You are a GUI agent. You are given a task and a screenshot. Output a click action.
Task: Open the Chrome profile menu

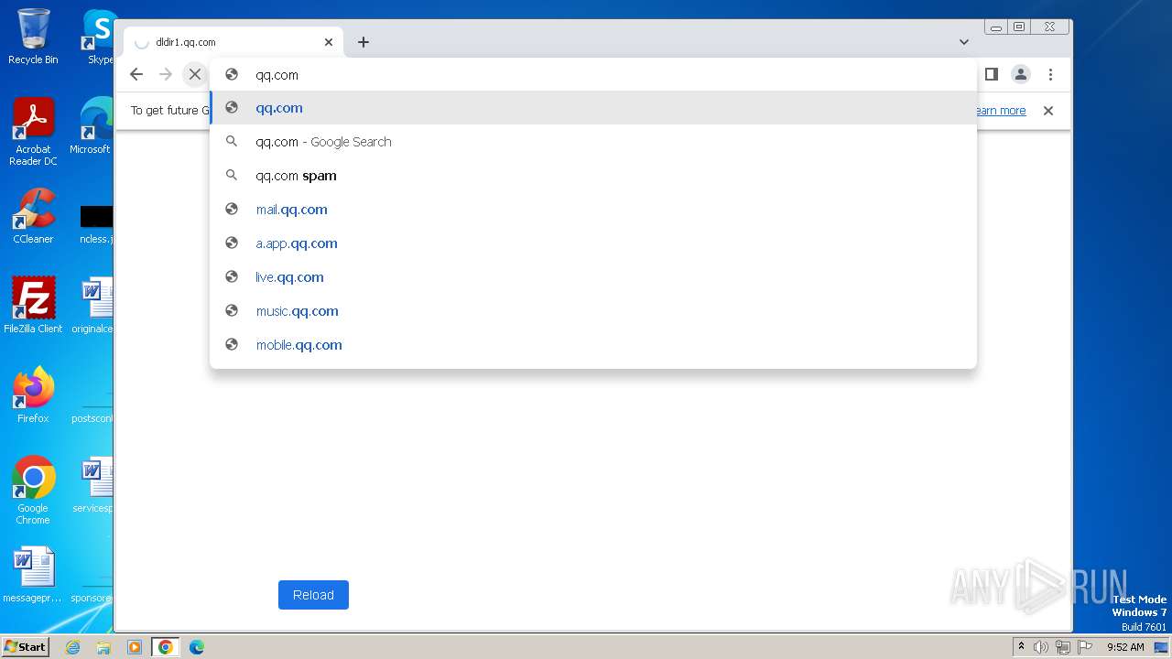pyautogui.click(x=1021, y=74)
